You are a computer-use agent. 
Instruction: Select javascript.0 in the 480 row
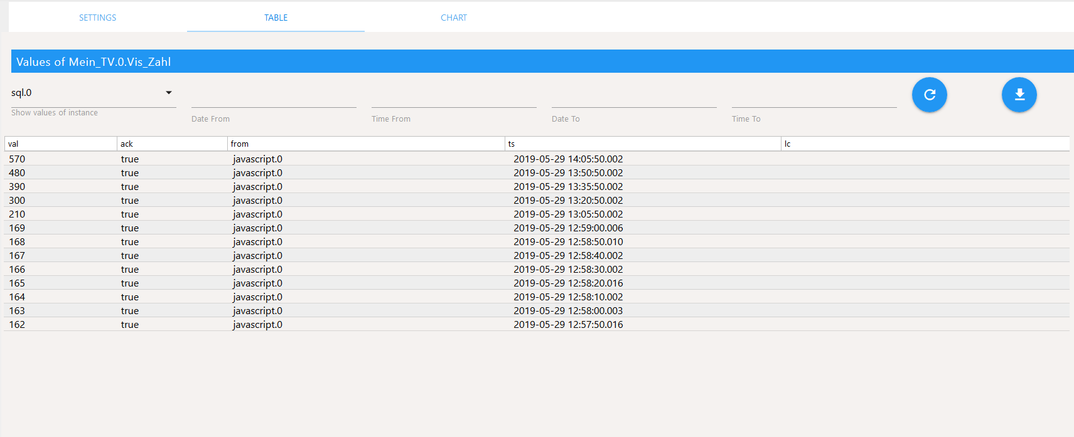(257, 173)
